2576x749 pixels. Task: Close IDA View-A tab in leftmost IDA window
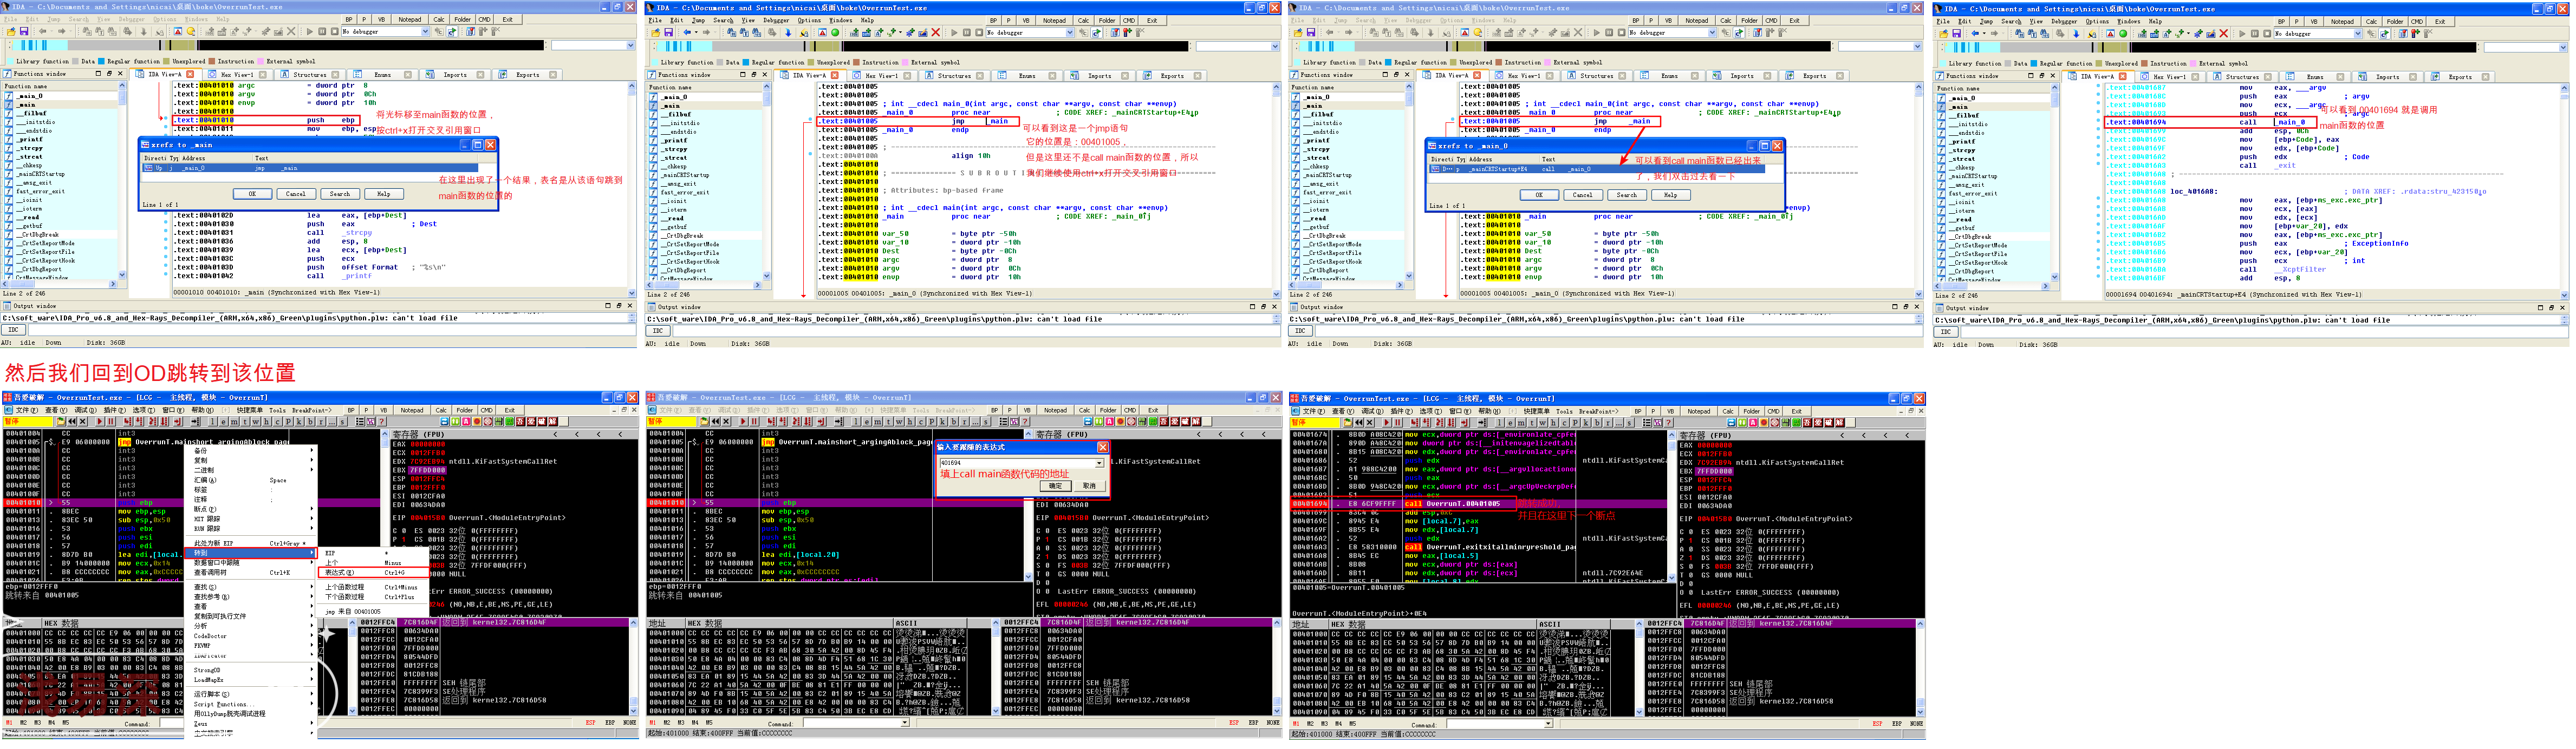pos(190,75)
